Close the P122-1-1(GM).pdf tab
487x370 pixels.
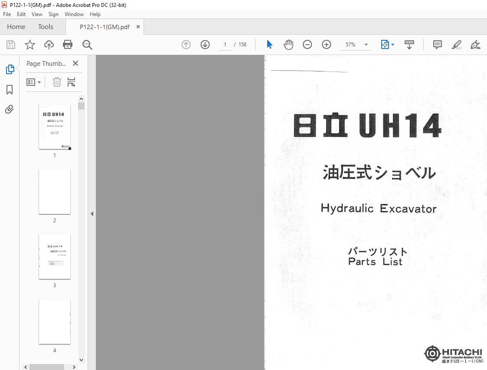tap(138, 27)
